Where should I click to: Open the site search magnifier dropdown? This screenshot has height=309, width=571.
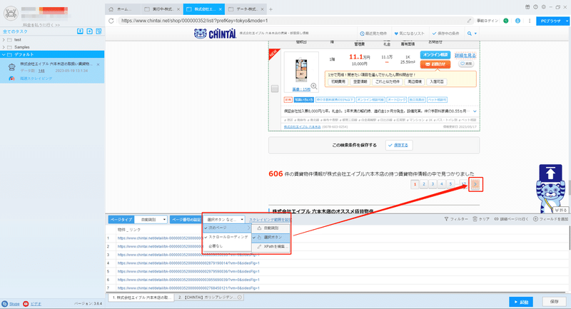(472, 34)
